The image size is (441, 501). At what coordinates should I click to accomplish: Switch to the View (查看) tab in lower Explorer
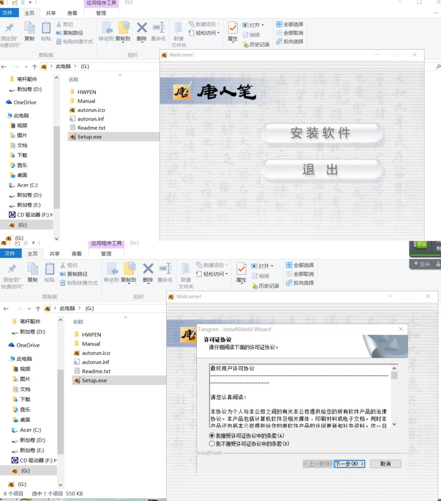click(x=76, y=254)
